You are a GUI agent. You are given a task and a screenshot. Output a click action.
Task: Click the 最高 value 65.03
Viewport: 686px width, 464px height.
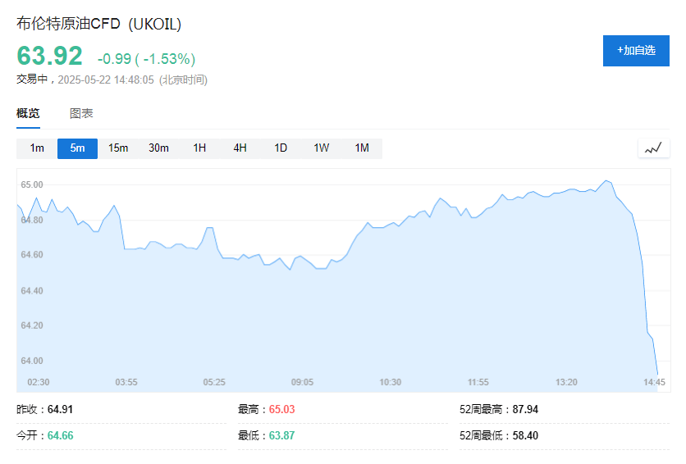point(281,409)
